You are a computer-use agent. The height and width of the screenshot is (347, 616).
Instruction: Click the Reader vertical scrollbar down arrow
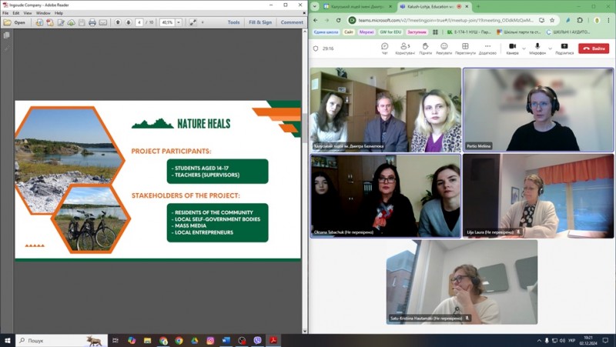[x=305, y=331]
